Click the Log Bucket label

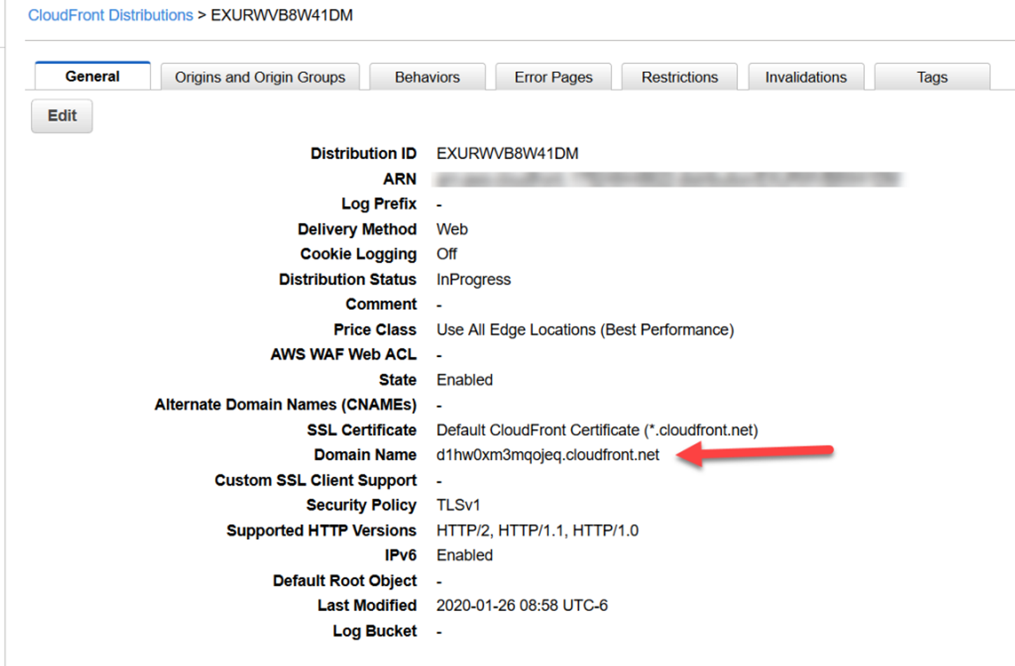[375, 630]
